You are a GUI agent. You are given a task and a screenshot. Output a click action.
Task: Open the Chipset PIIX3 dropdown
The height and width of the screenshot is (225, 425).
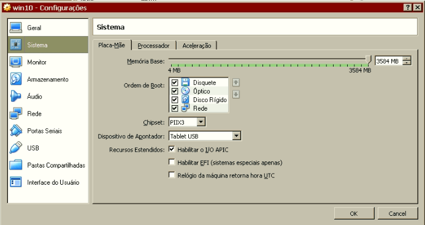(201, 122)
